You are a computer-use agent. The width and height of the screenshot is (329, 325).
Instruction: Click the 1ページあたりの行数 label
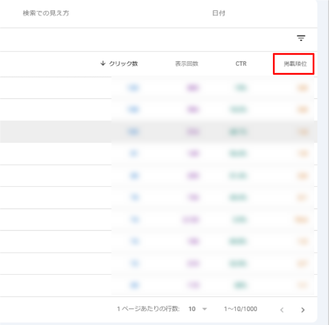(148, 309)
